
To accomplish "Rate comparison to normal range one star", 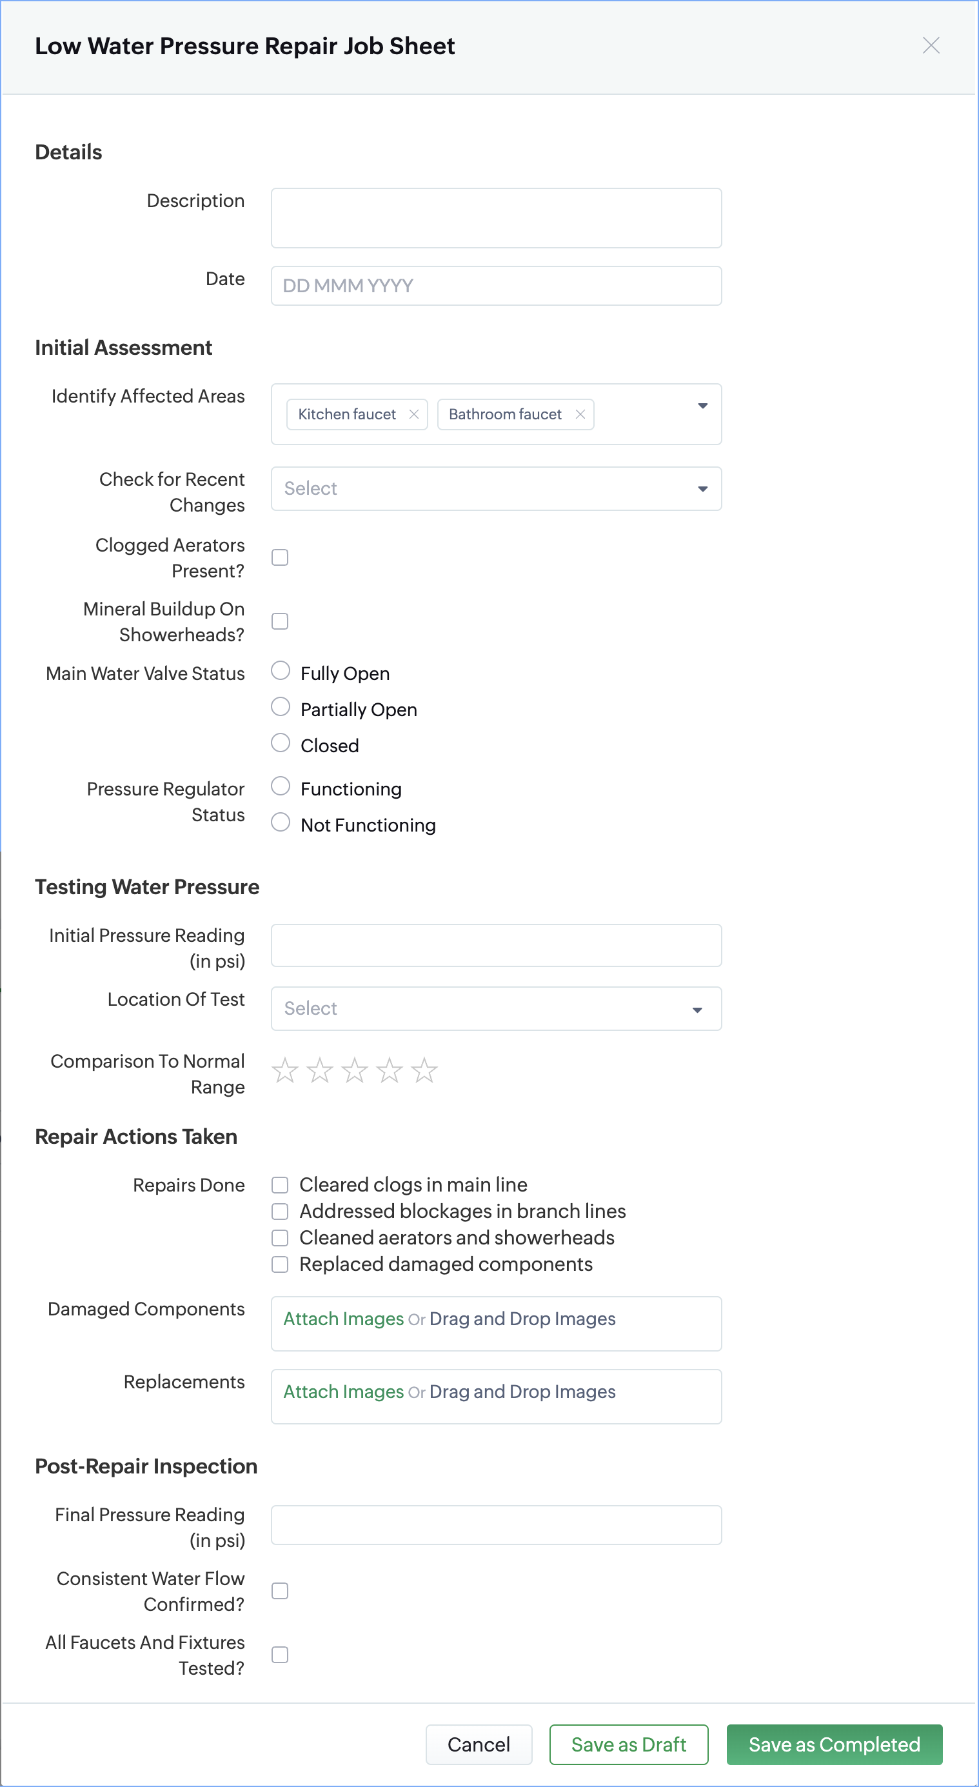I will pos(285,1070).
